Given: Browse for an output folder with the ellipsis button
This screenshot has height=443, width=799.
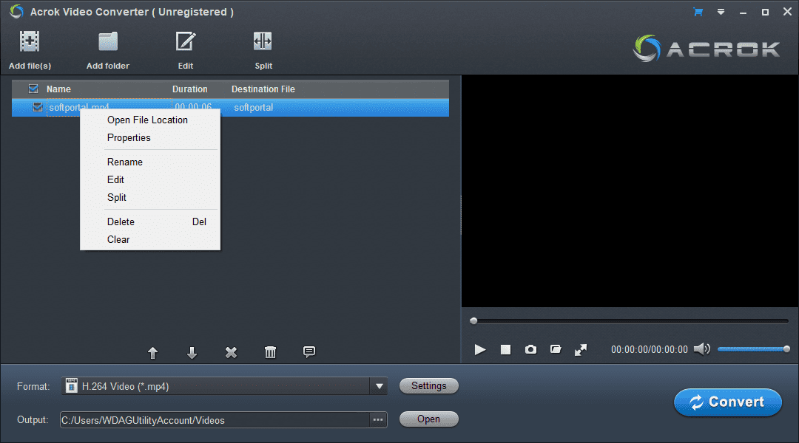Looking at the screenshot, I should tap(377, 420).
